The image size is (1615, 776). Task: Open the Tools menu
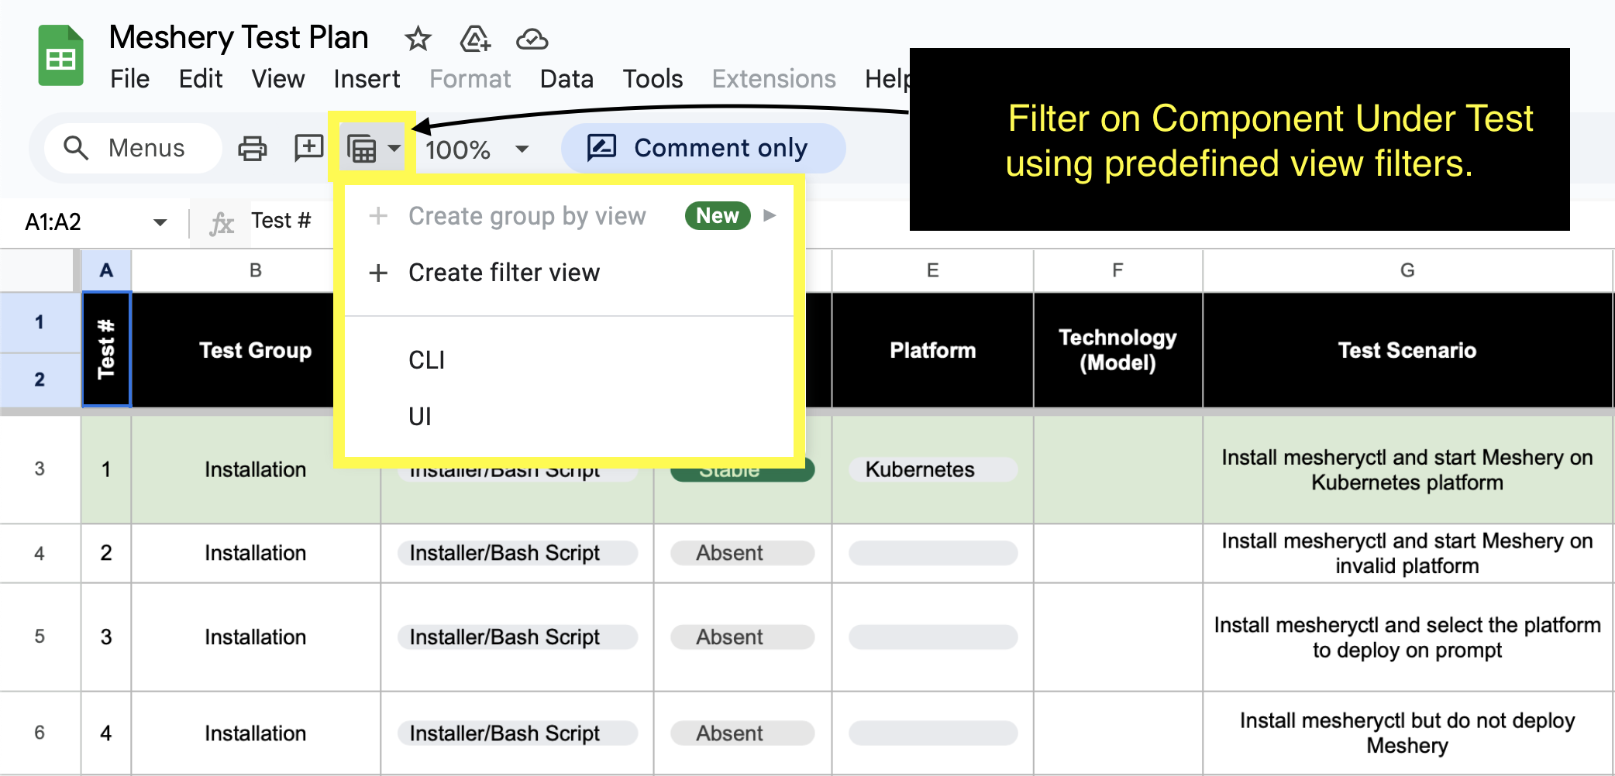[x=653, y=78]
